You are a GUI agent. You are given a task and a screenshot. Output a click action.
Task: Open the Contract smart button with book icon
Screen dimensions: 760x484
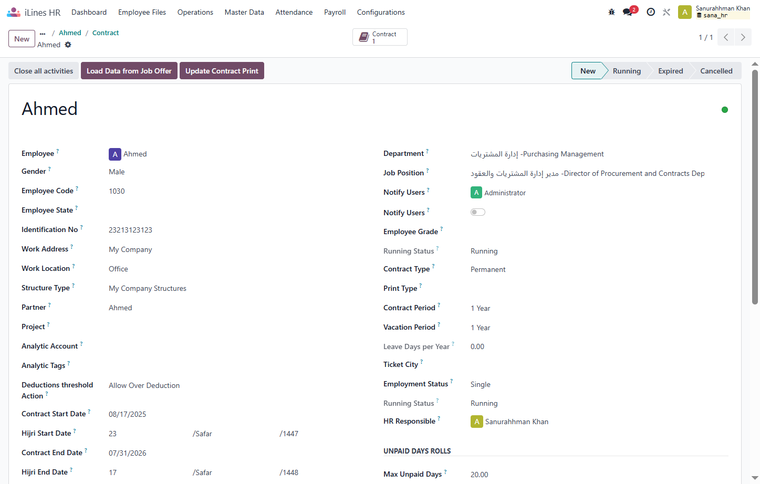(380, 37)
